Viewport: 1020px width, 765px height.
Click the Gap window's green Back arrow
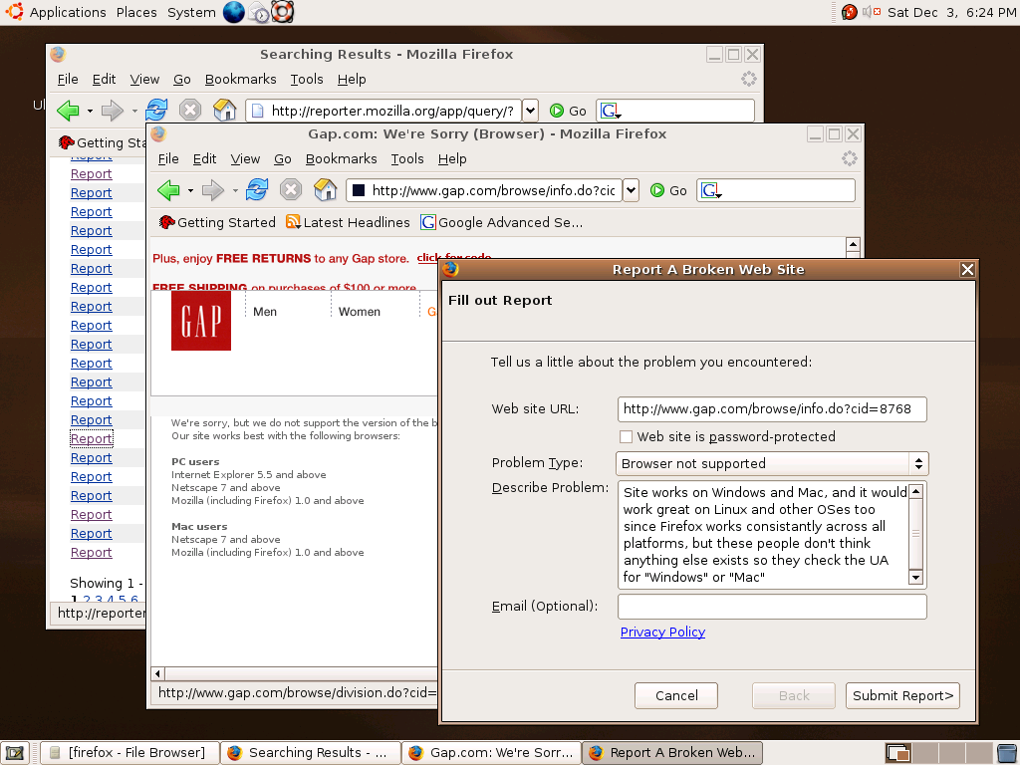tap(168, 190)
